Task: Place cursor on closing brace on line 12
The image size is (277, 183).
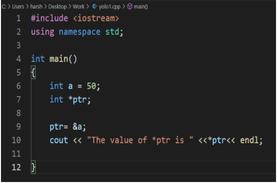Action: (33, 167)
